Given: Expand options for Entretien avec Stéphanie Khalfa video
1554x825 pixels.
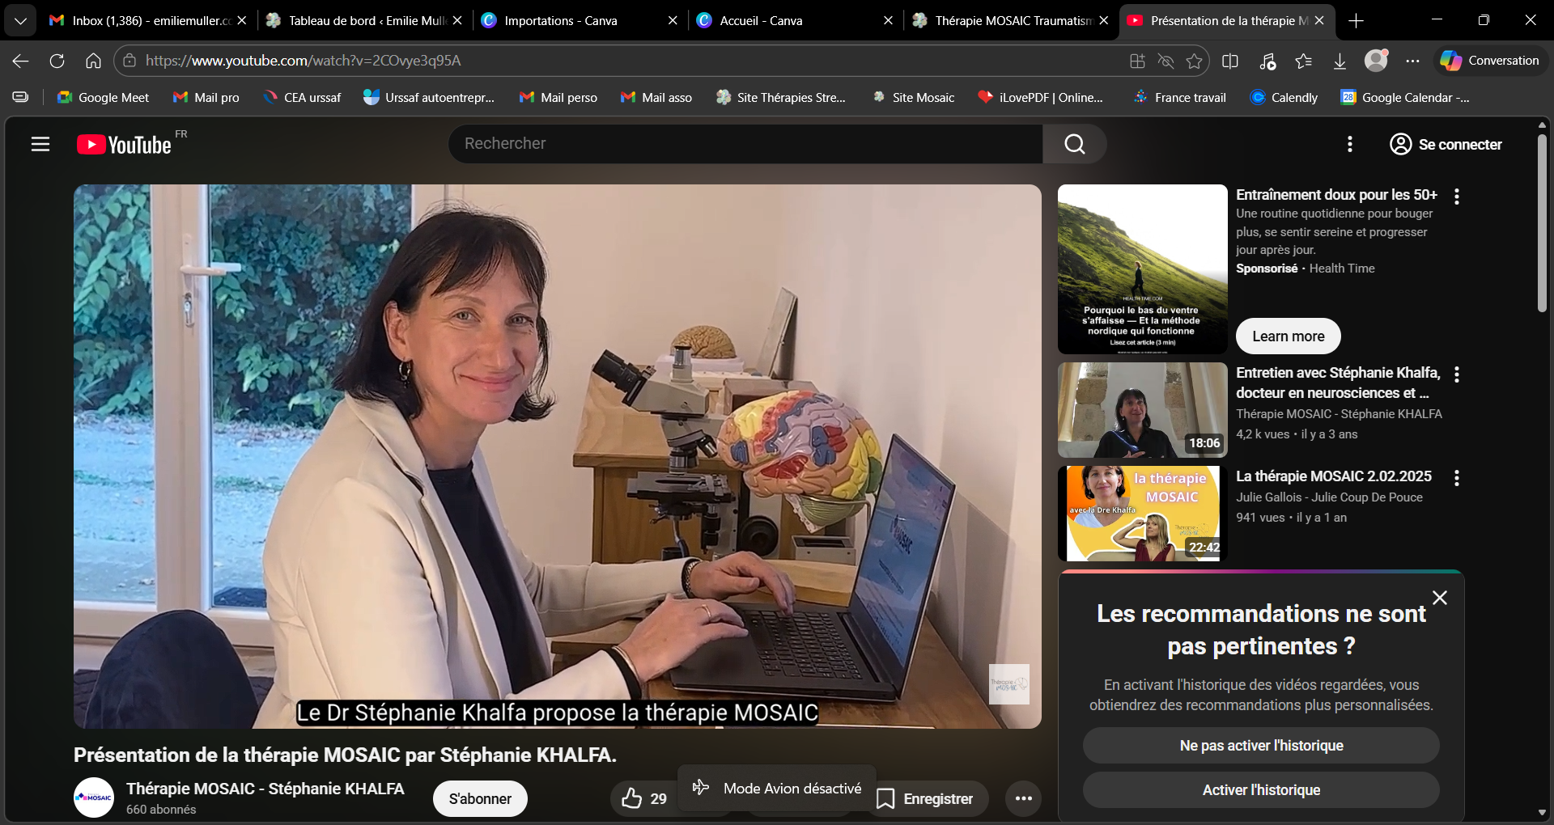Looking at the screenshot, I should (x=1457, y=374).
